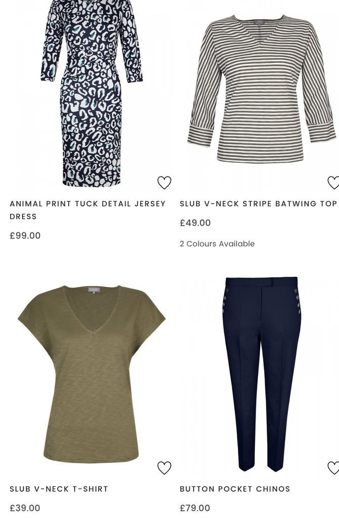This screenshot has width=339, height=518.
Task: Click the £49.00 batwing top price
Action: click(x=195, y=223)
